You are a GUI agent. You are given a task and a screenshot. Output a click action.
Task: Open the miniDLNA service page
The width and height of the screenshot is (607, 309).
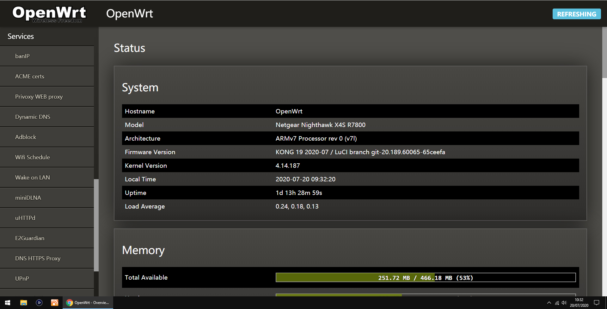coord(47,198)
